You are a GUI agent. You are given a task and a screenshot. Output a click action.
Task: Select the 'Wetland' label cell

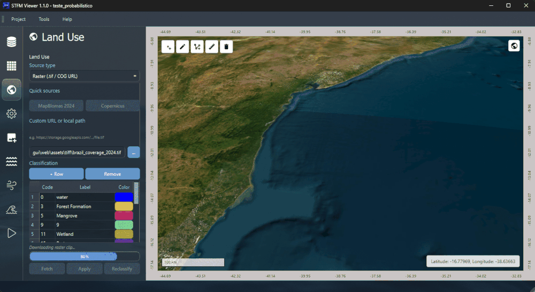coord(85,234)
